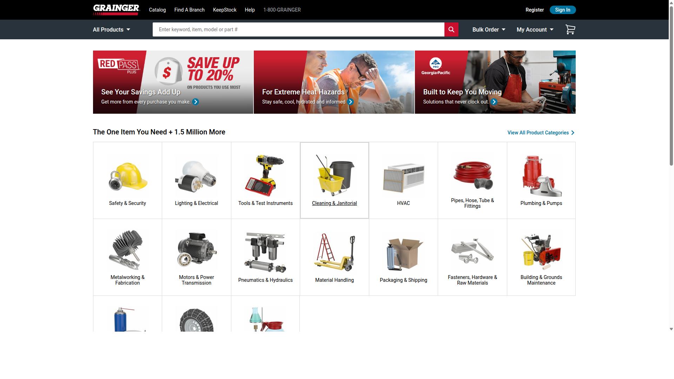Click the Cleaning & Janitorial mop bucket image

coord(335,175)
